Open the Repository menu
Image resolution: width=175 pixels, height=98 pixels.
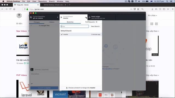point(43,1)
